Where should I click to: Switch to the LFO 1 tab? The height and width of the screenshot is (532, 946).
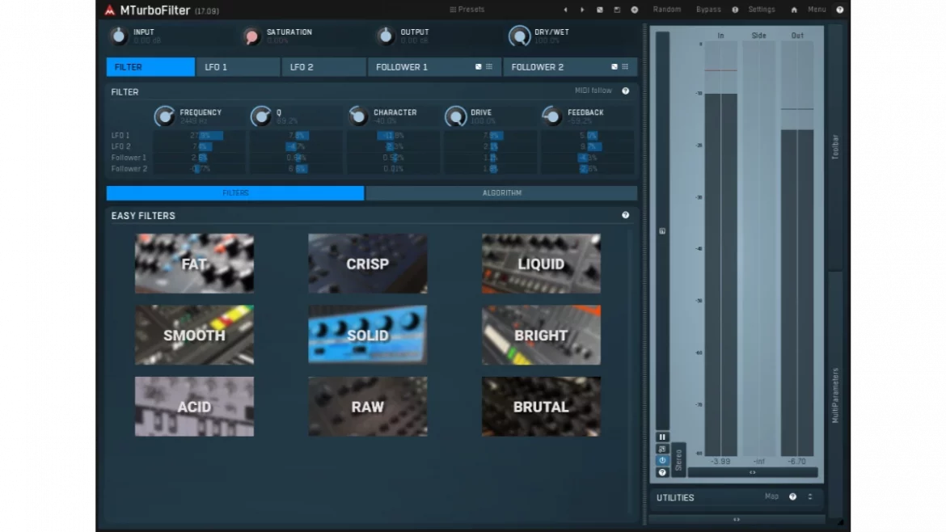238,67
